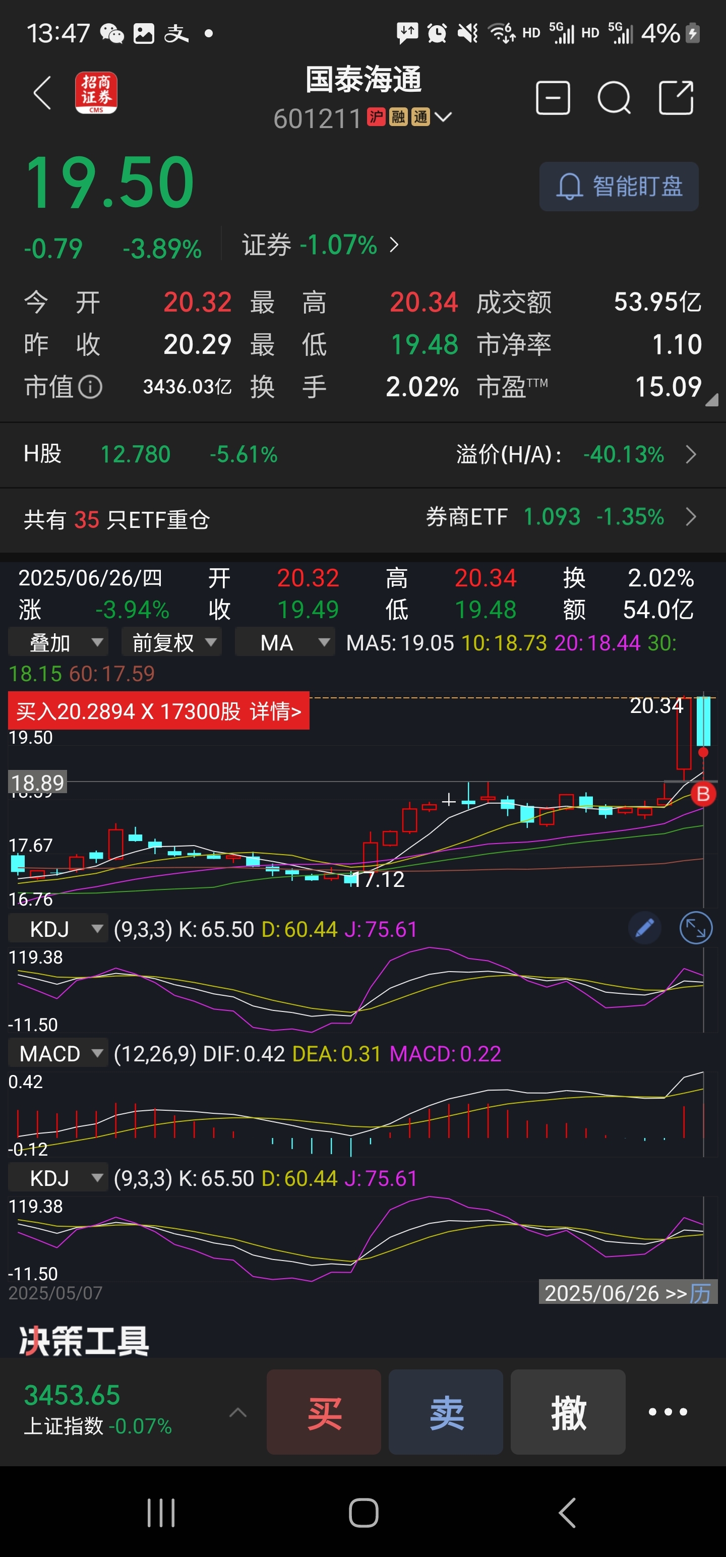
Task: Open the 券商ETF row chevron
Action: coord(692,517)
